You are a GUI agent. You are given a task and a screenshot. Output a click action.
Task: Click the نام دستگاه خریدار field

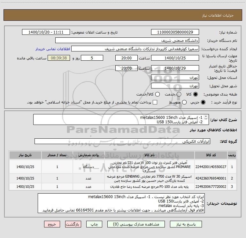pos(127,41)
